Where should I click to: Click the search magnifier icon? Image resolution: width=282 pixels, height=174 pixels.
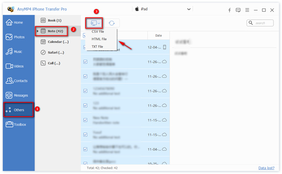click(x=251, y=23)
